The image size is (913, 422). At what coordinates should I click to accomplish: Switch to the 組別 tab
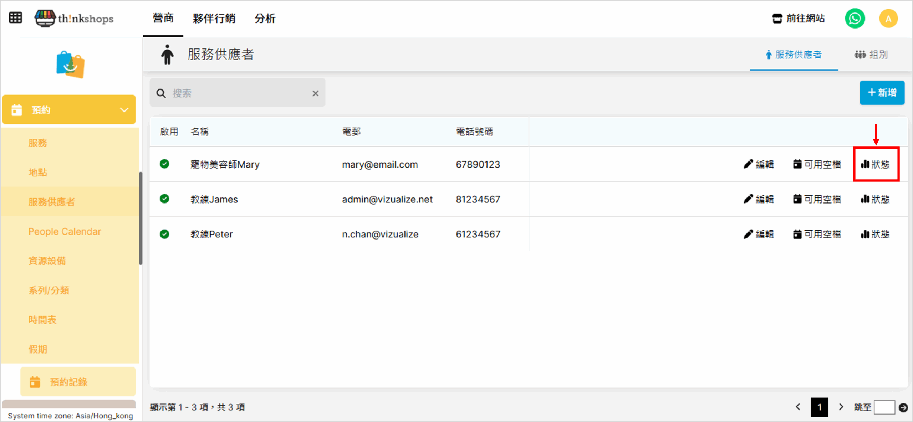point(871,55)
